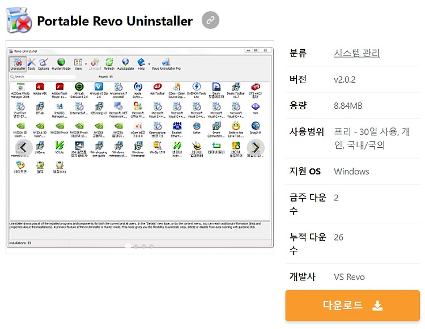
Task: Select the Safari program icon
Action: 197,129
